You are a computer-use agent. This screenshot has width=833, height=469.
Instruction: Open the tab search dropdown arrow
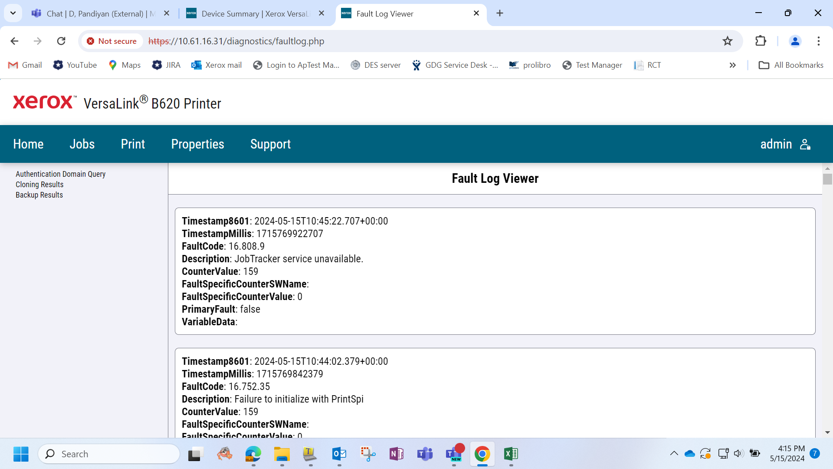pyautogui.click(x=13, y=13)
